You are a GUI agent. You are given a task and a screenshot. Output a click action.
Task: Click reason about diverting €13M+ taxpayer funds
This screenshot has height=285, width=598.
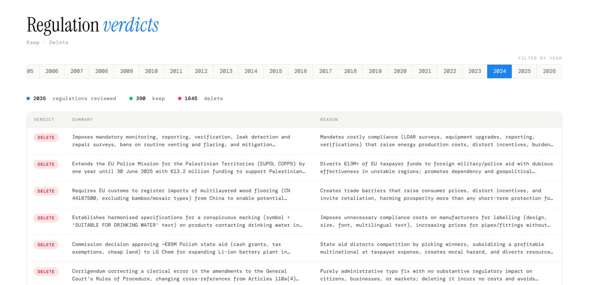pyautogui.click(x=437, y=167)
